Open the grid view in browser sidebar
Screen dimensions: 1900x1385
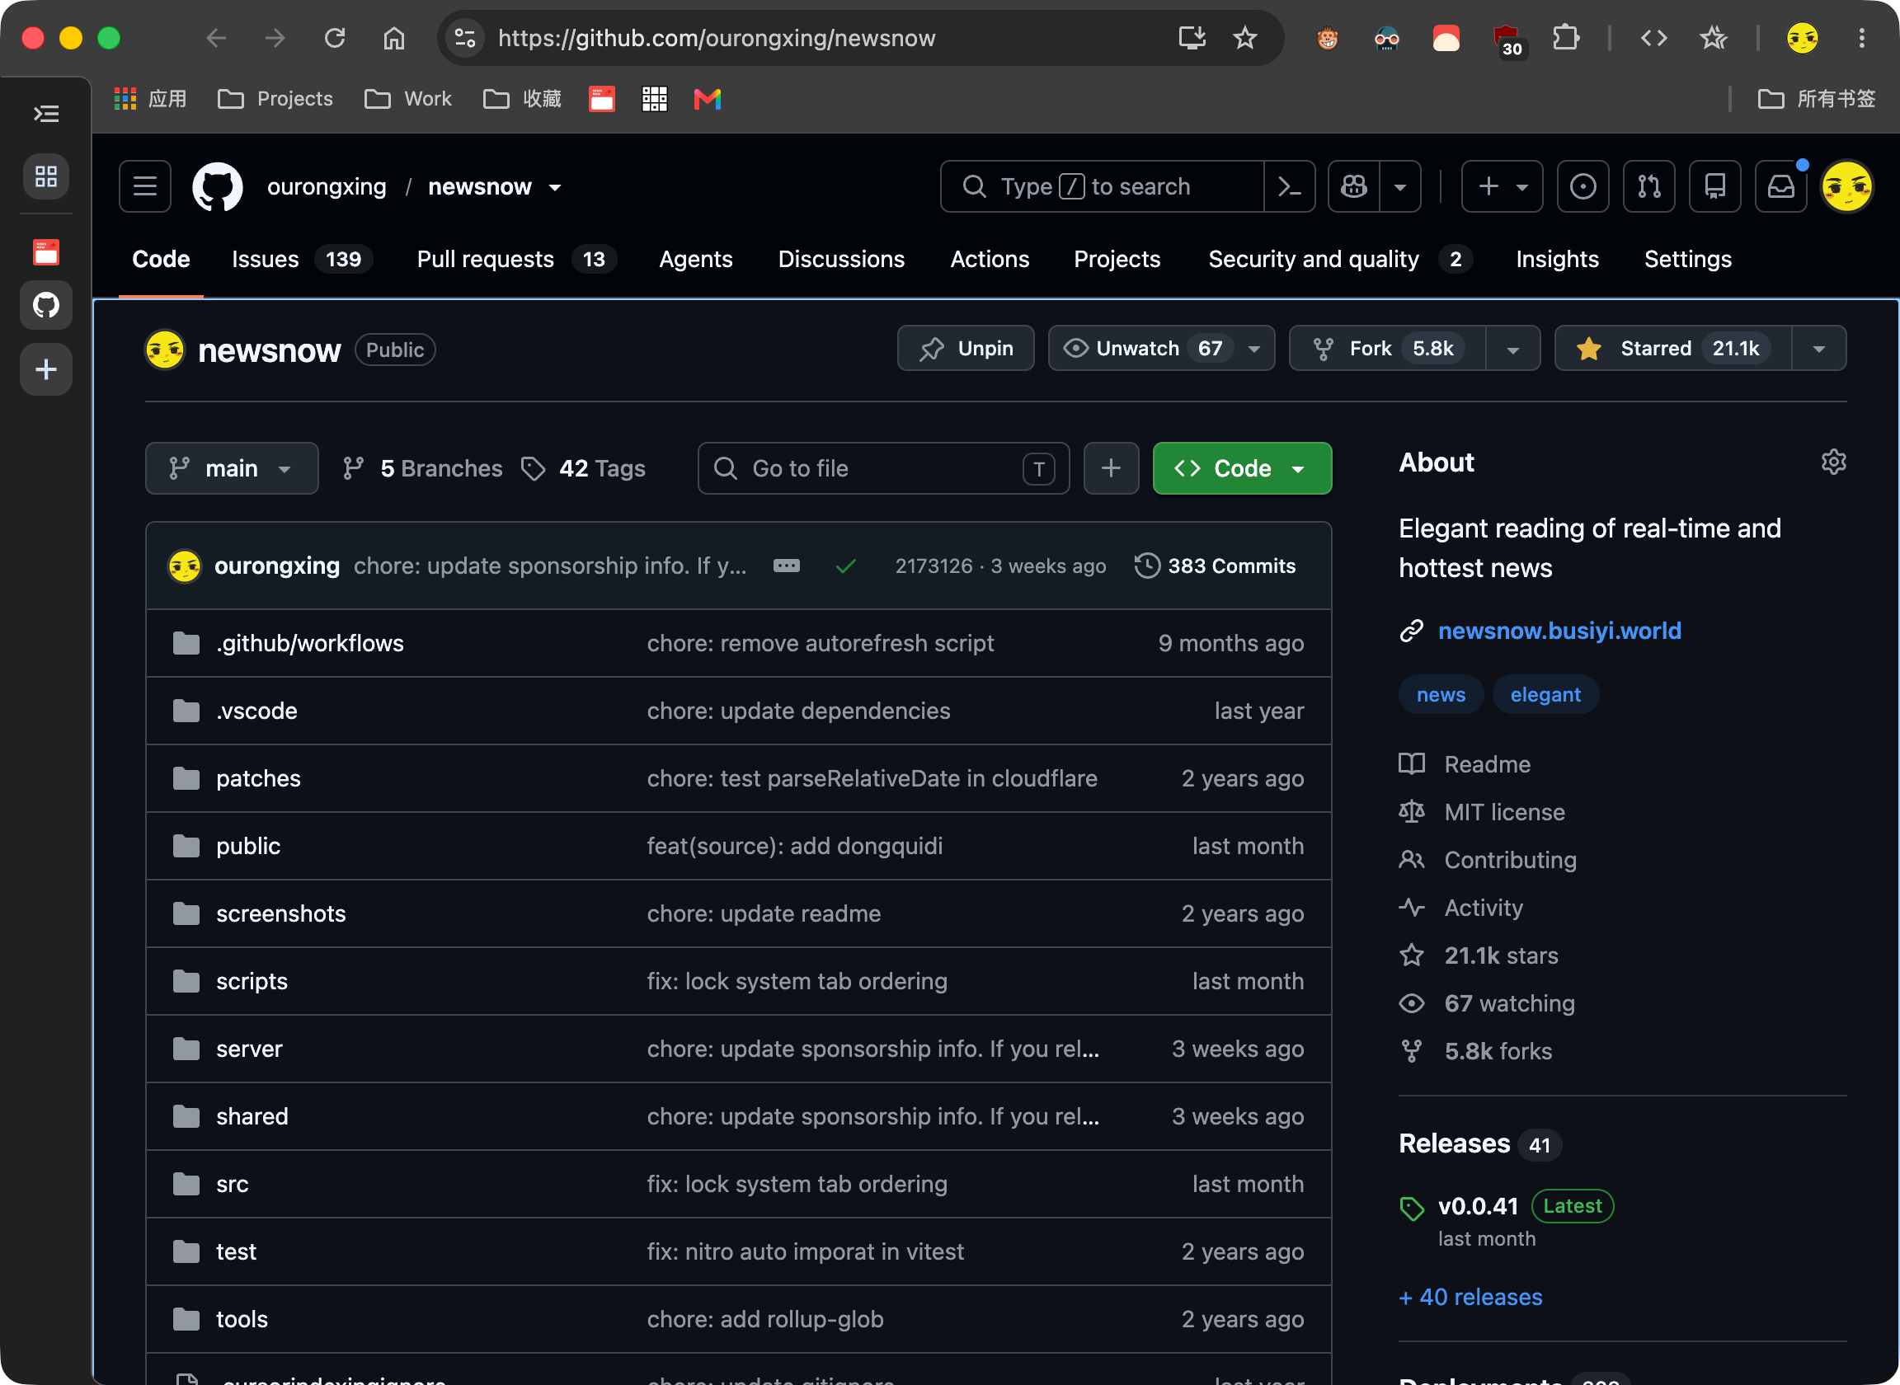click(46, 176)
